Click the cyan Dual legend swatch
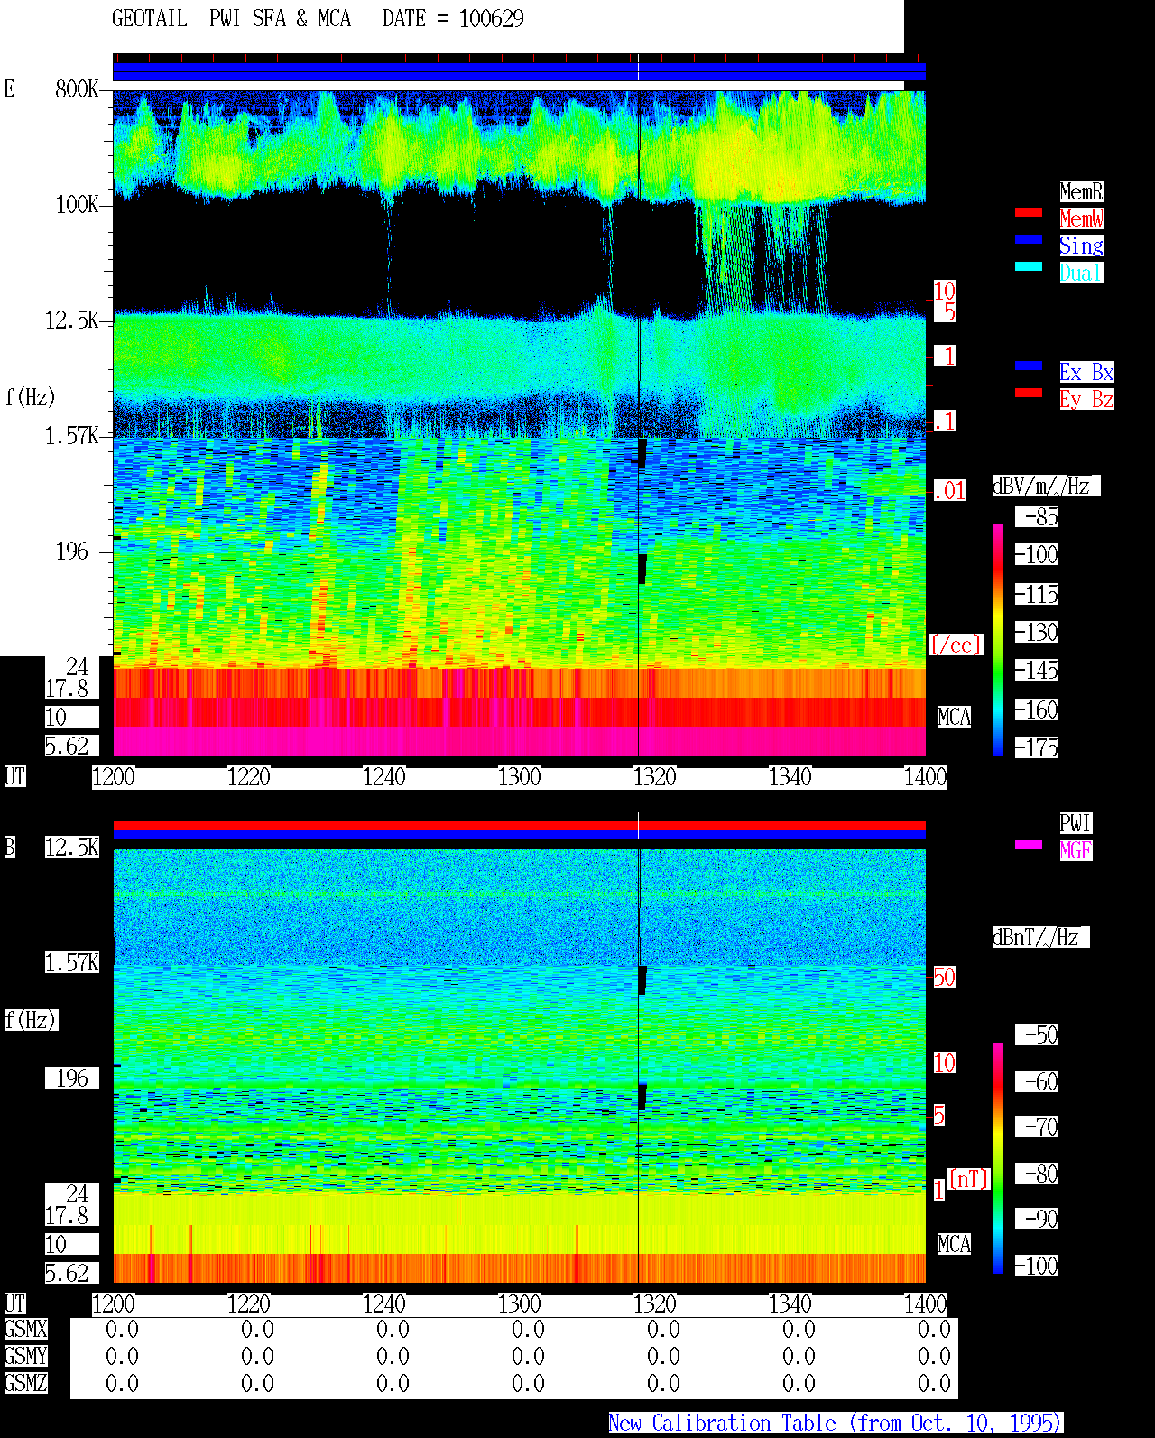 pyautogui.click(x=1029, y=266)
